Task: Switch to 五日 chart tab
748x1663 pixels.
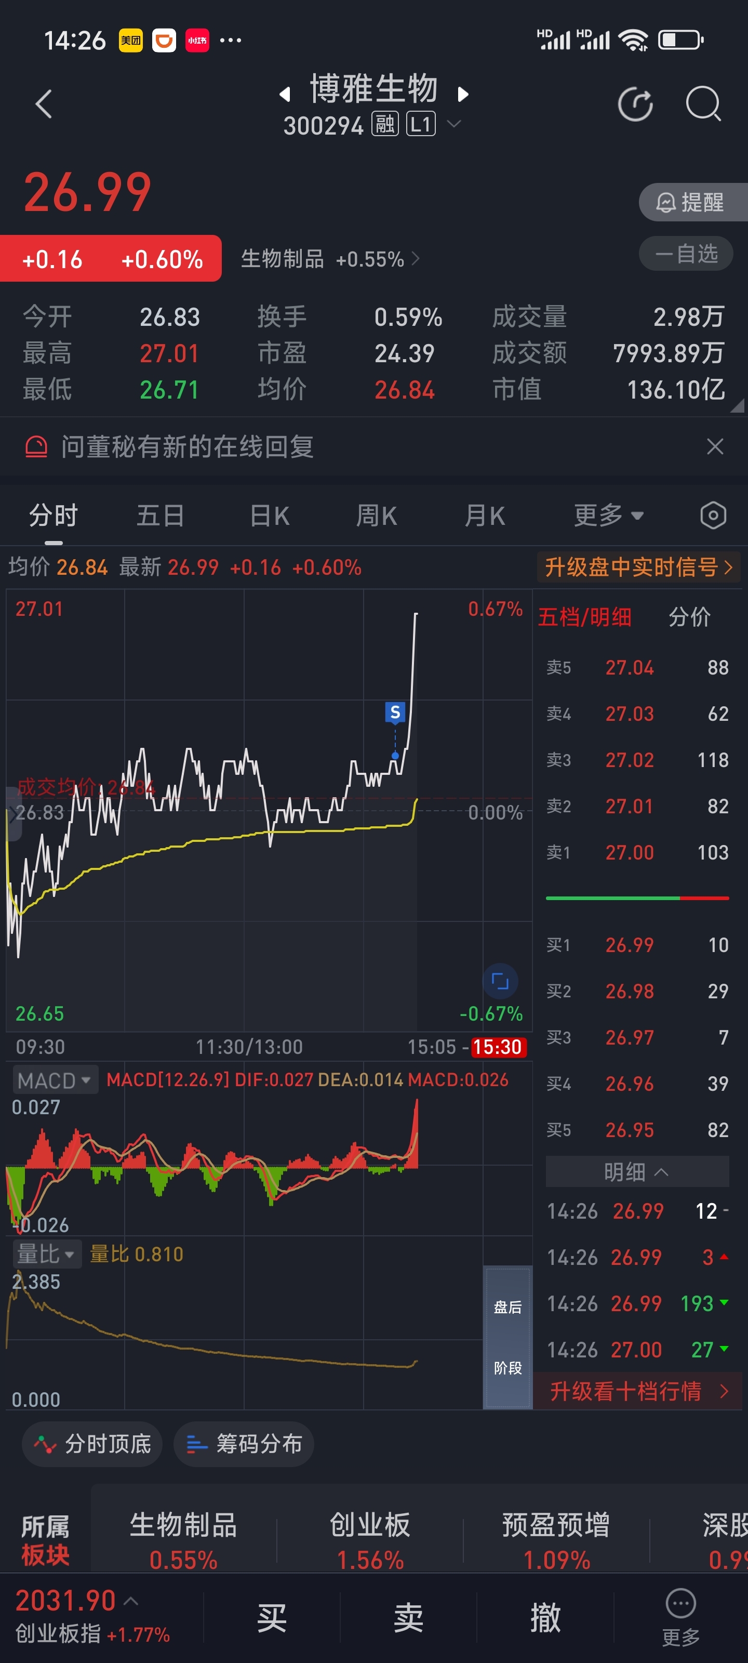Action: click(x=161, y=516)
